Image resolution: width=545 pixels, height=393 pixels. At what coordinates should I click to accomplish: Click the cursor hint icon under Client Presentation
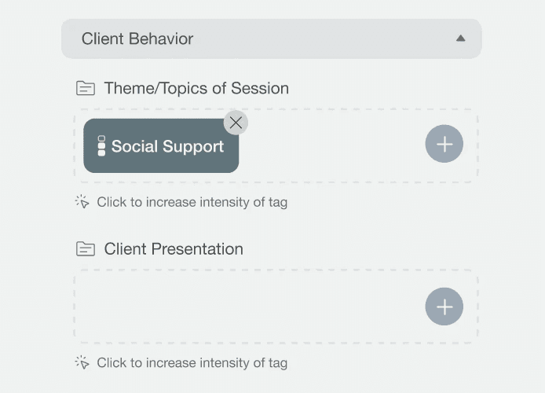coord(82,362)
